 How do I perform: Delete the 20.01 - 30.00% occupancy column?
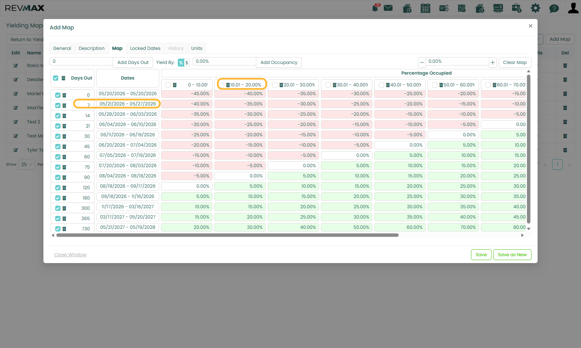pos(281,85)
